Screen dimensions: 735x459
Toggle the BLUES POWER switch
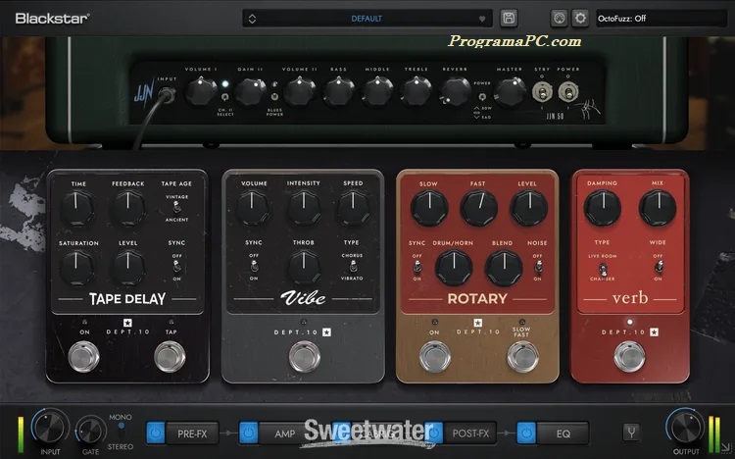pyautogui.click(x=274, y=97)
